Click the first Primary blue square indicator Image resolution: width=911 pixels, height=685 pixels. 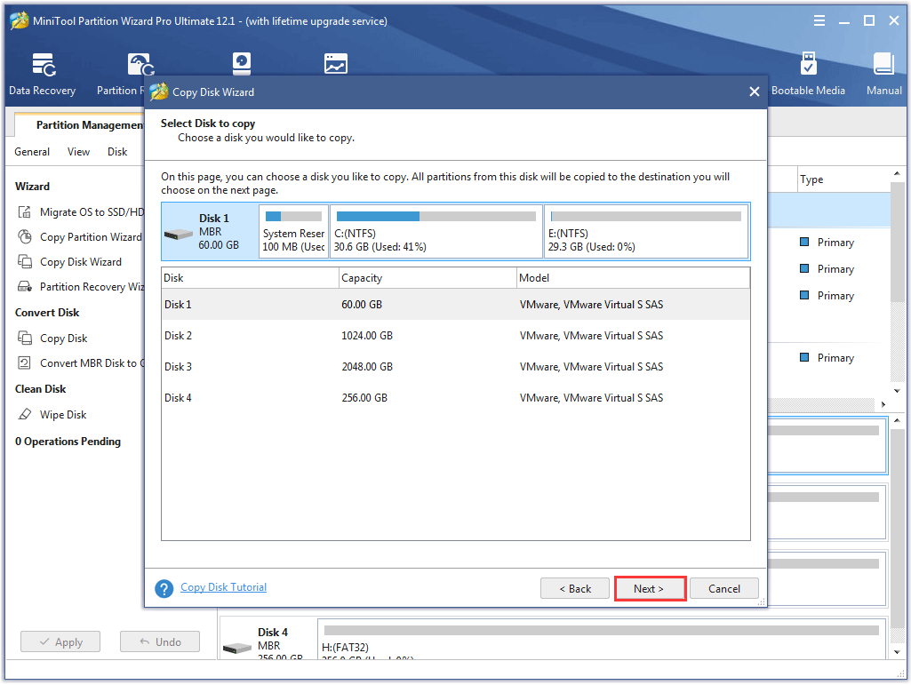click(804, 242)
